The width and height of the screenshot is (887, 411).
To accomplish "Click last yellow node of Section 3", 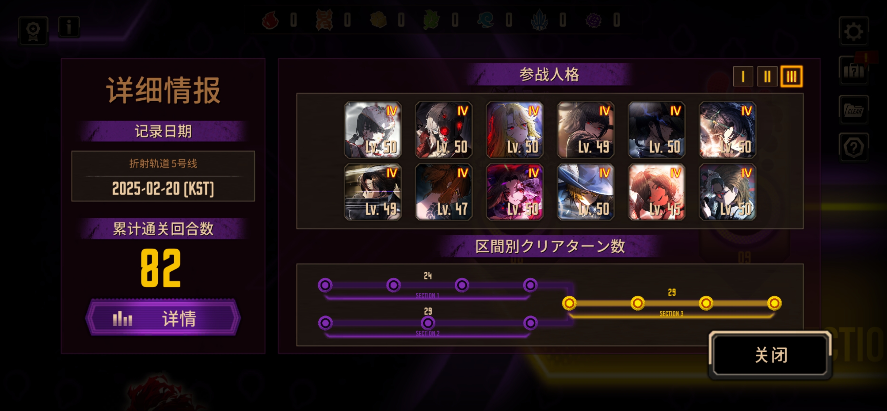I will 774,303.
